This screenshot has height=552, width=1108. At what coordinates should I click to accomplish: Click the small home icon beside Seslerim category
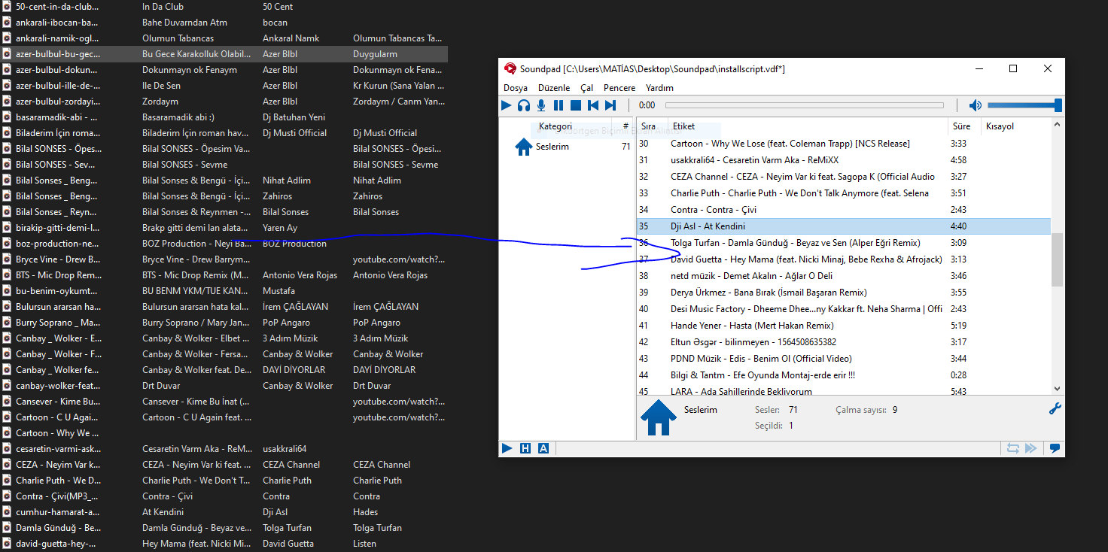[524, 147]
